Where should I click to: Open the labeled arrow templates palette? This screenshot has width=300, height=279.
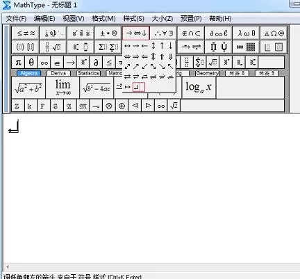191,47
